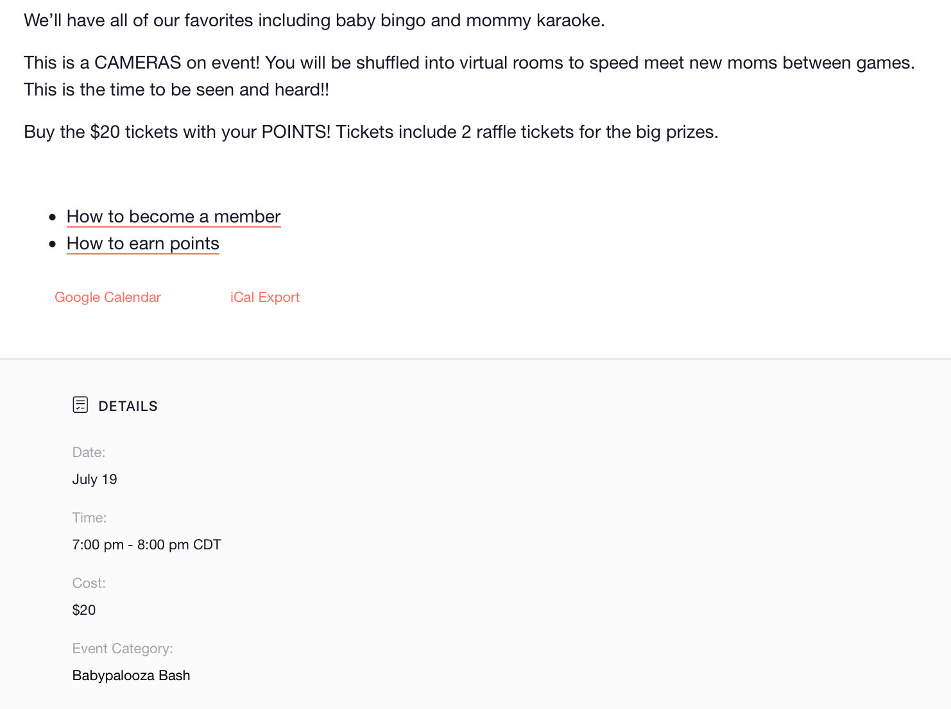Open the How to become a member link
Viewport: 951px width, 709px height.
coord(173,217)
